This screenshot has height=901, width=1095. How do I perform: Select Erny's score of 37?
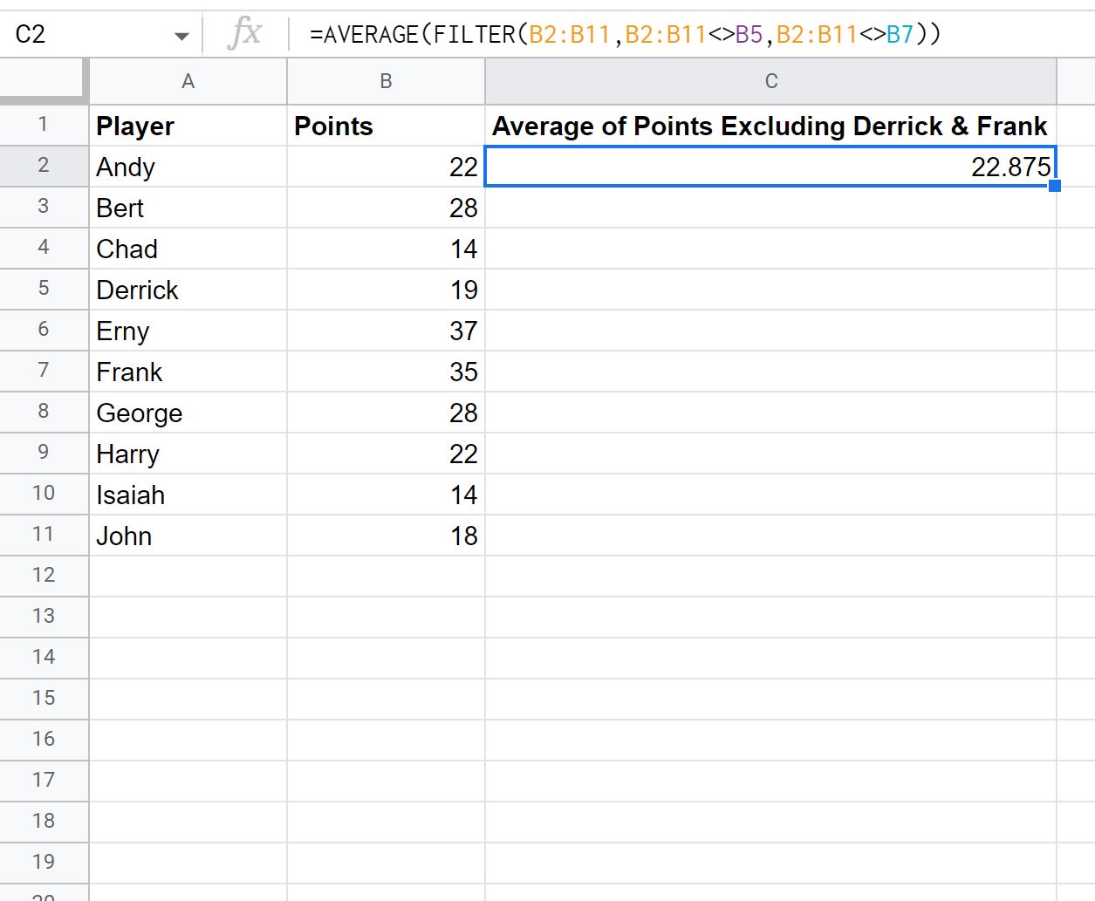point(384,330)
